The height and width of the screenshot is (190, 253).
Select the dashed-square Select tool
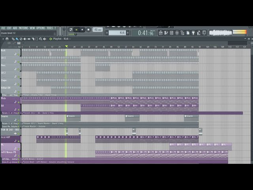coord(37,39)
